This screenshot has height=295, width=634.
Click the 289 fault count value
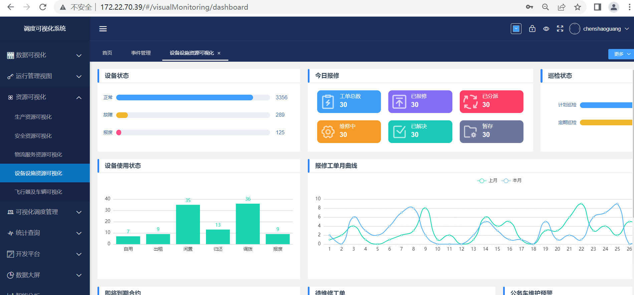tap(280, 115)
